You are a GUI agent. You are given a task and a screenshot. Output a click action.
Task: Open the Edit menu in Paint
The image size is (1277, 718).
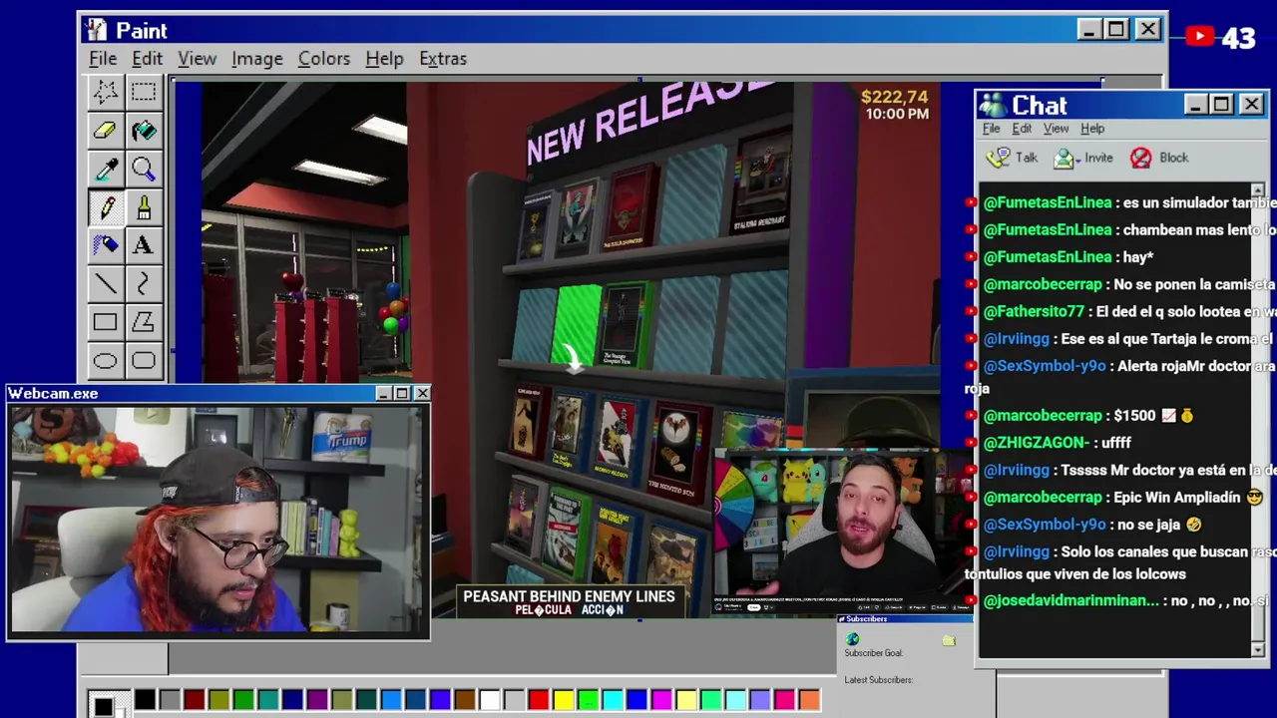pyautogui.click(x=147, y=59)
